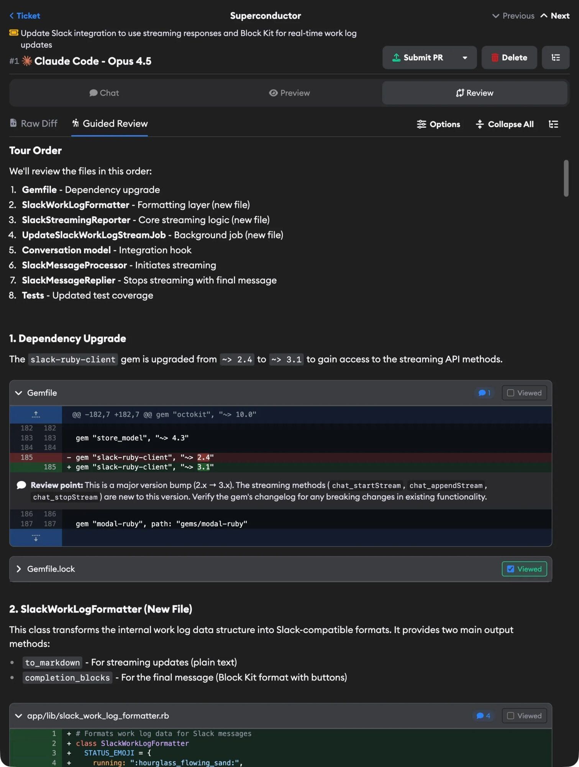This screenshot has width=579, height=767.
Task: Click the Claude Code - Opus 4.5 title
Action: pos(93,61)
